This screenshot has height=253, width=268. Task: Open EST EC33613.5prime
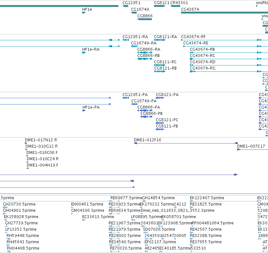click(98, 217)
